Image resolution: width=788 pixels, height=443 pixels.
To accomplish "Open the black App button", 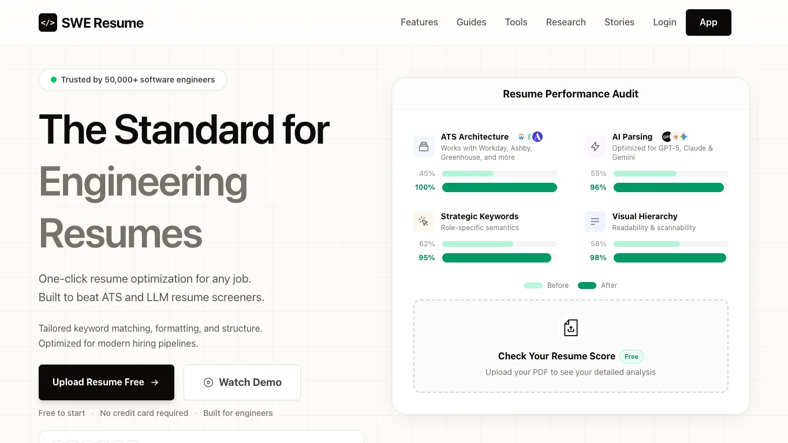I will (x=708, y=22).
